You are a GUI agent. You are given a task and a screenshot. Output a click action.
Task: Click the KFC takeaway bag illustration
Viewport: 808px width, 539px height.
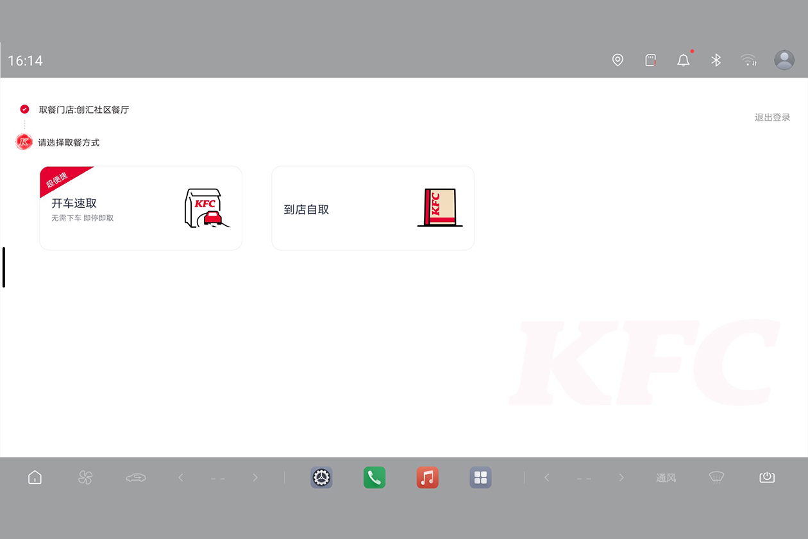(x=440, y=208)
